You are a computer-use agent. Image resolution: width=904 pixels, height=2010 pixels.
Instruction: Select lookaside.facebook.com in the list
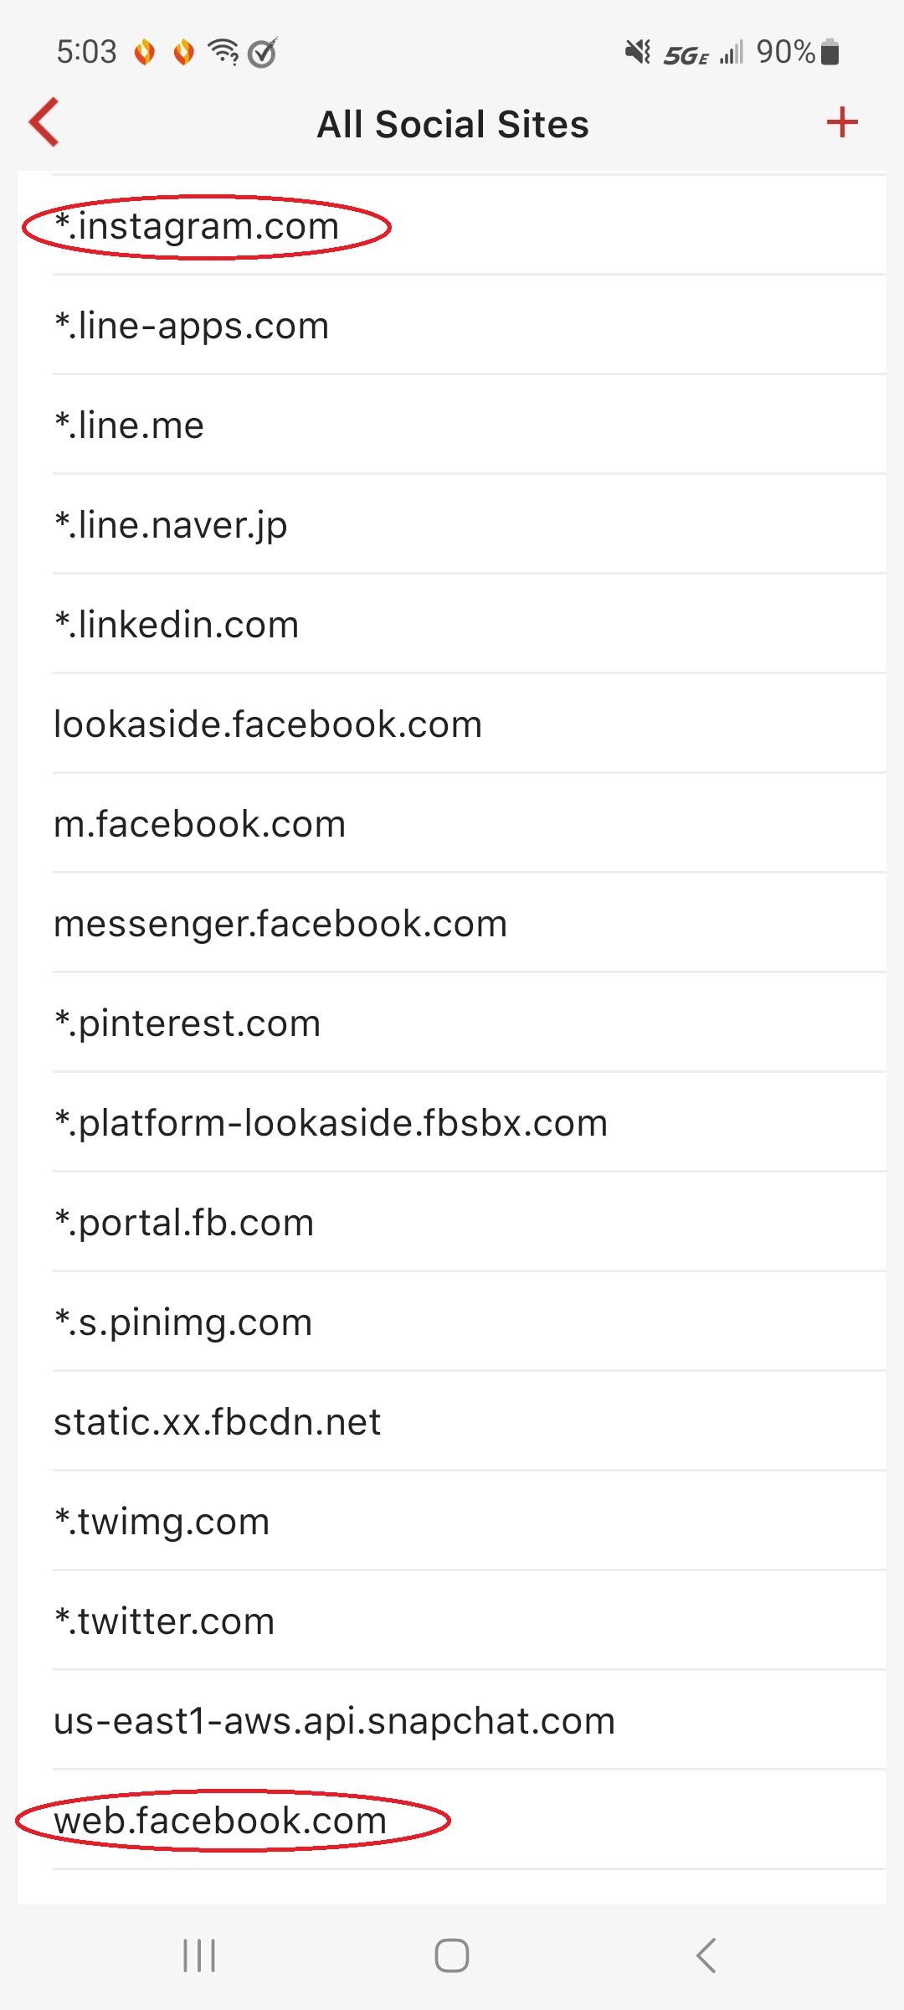coord(268,724)
